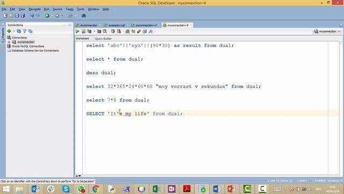
Task: Open the Run menu
Action: tap(47, 9)
